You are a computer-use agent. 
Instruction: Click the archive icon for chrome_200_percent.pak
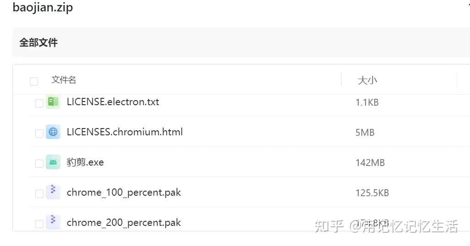[53, 222]
